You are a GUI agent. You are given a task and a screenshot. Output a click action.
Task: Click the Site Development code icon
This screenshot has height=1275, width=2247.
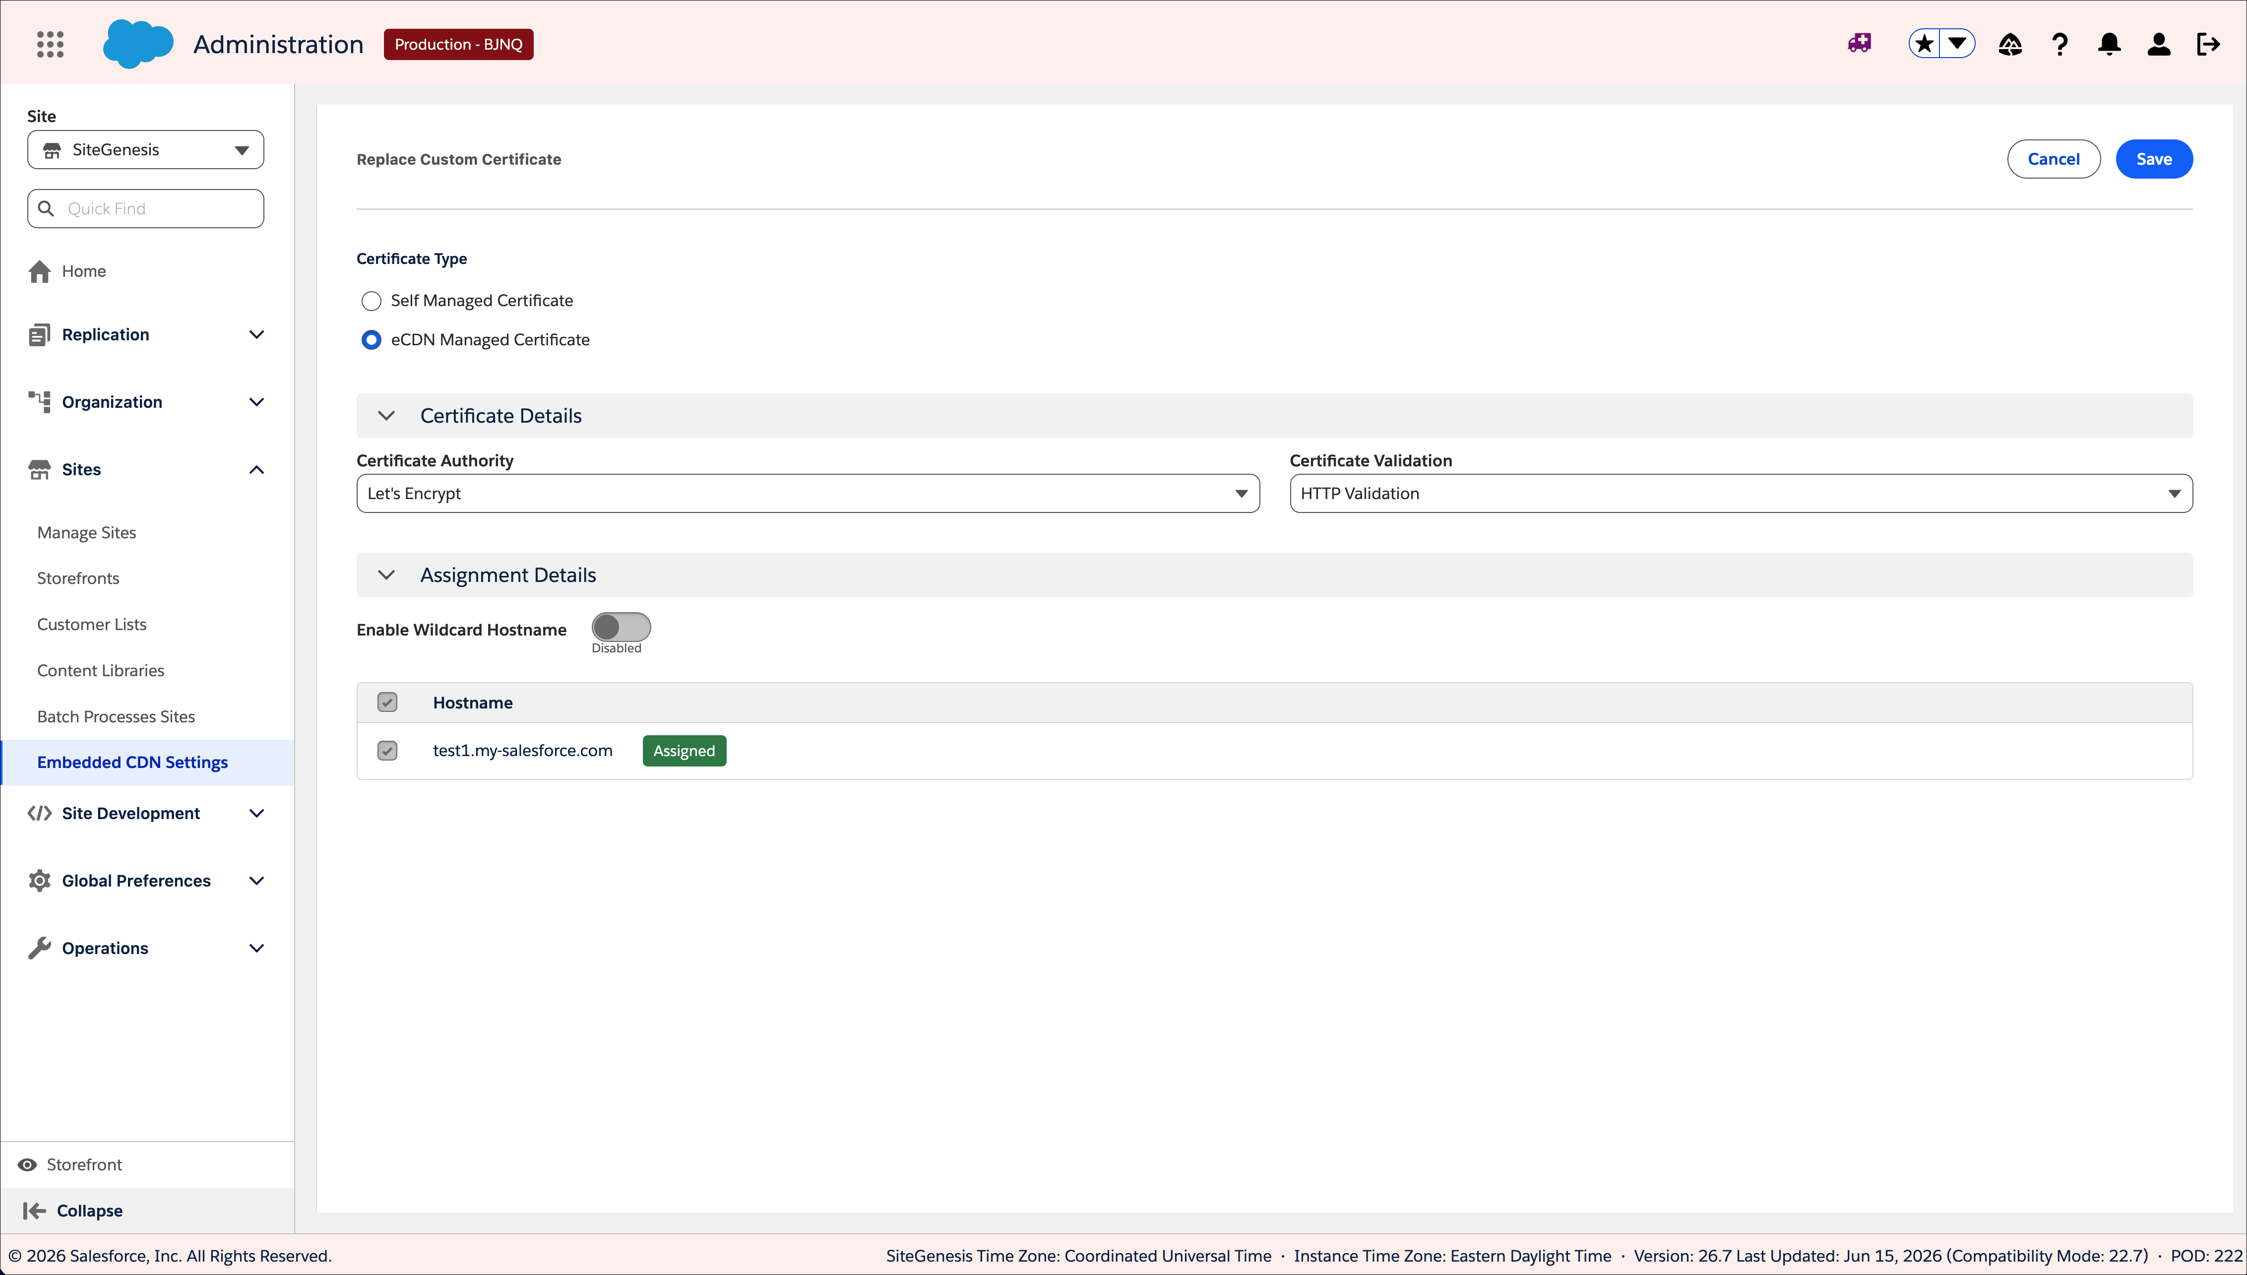(39, 814)
